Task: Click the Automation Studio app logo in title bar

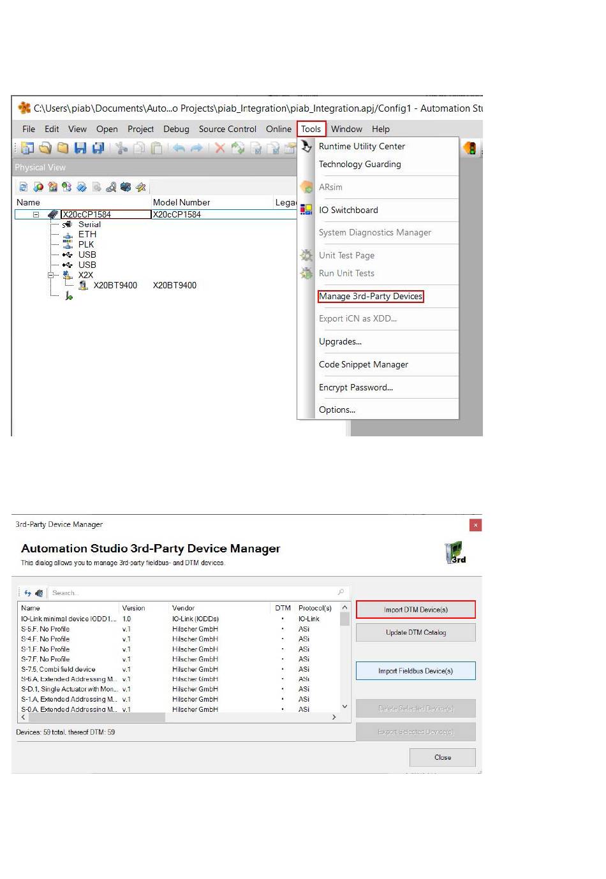Action: tap(24, 108)
